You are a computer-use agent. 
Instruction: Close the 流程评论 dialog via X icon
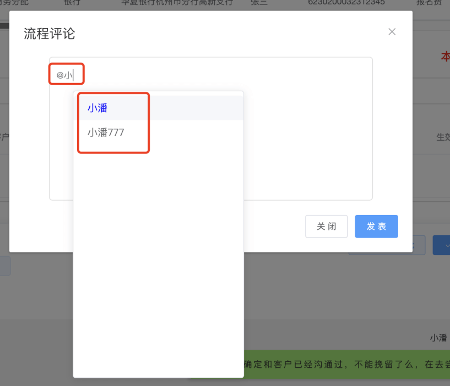pos(392,32)
